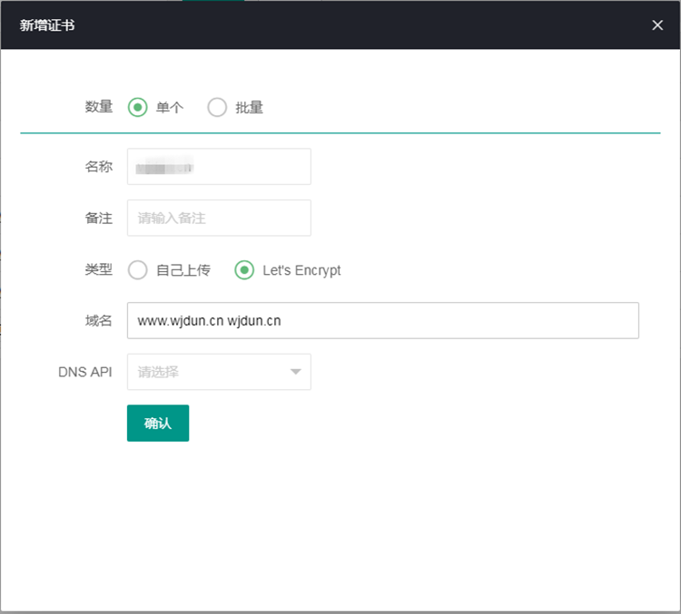
Task: Focus the 备注 input with placeholder 请输入备注
Action: (219, 219)
